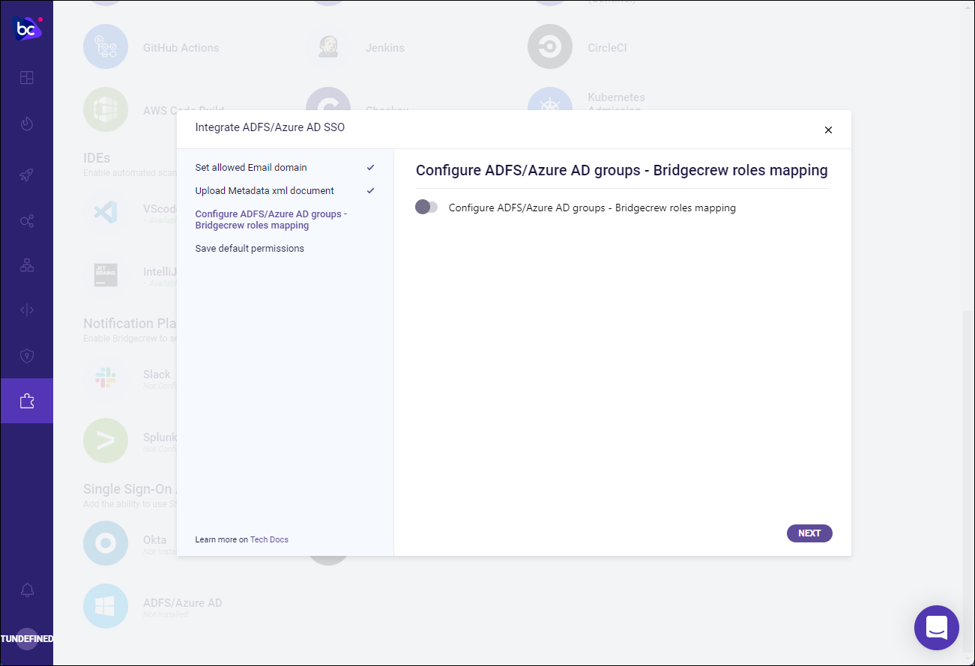Click the Jenkins integration icon

click(328, 47)
